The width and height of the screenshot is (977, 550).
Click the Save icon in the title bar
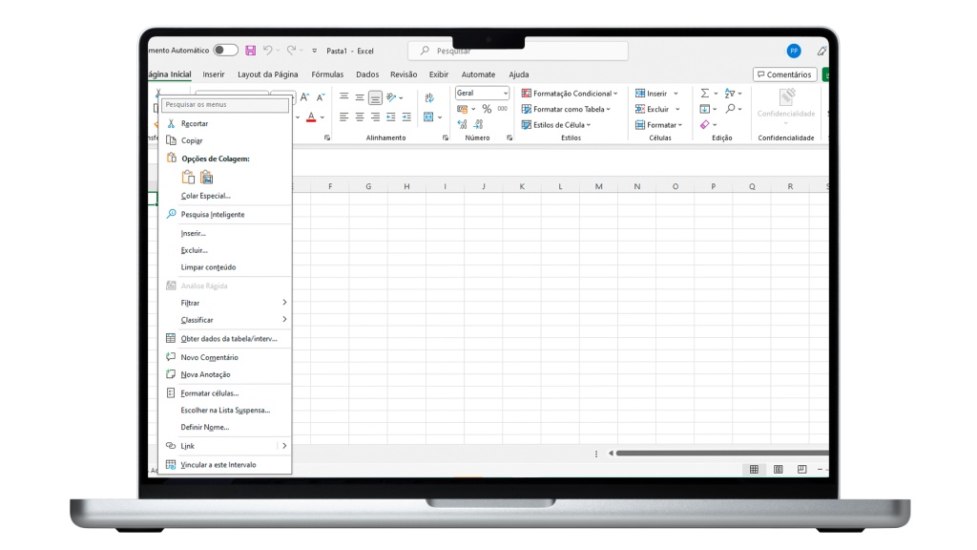click(250, 50)
